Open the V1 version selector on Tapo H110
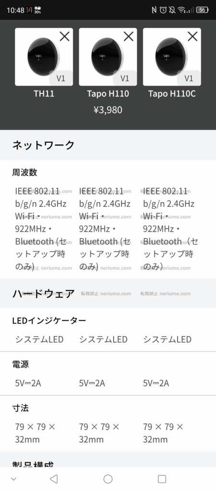Screen dimensions: 216x491 pyautogui.click(x=125, y=78)
